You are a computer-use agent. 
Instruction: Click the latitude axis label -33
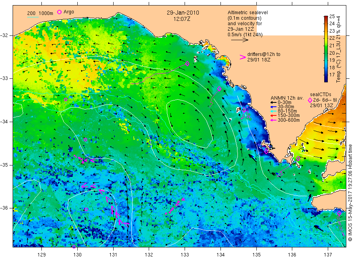point(4,78)
